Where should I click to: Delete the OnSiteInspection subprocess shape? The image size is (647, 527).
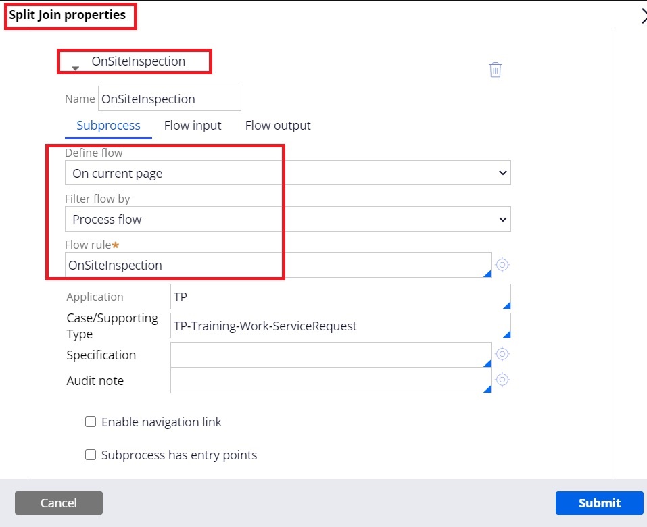tap(495, 70)
